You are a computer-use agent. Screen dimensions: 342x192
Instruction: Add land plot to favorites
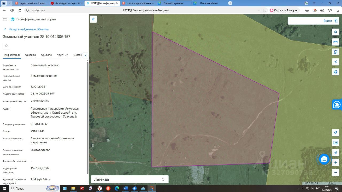tap(6, 46)
